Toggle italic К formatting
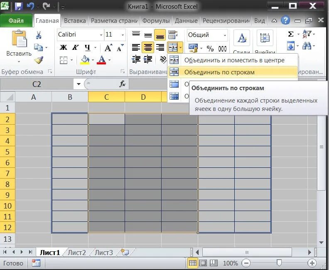This screenshot has height=270, width=329. pyautogui.click(x=75, y=47)
